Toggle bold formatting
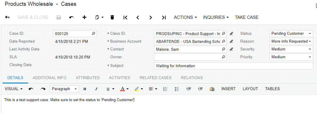 tap(85, 89)
